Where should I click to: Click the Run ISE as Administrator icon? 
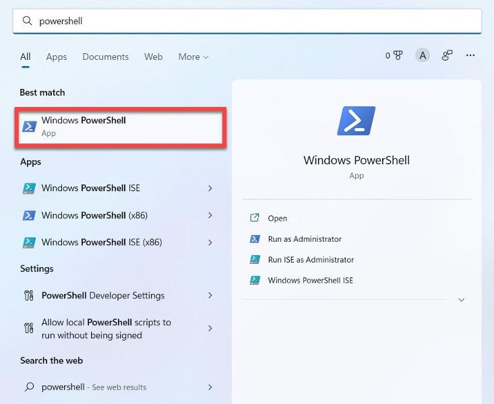(255, 260)
